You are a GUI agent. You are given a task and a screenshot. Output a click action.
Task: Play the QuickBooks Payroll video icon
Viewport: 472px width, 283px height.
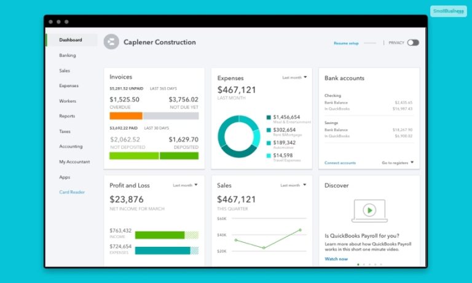click(369, 210)
